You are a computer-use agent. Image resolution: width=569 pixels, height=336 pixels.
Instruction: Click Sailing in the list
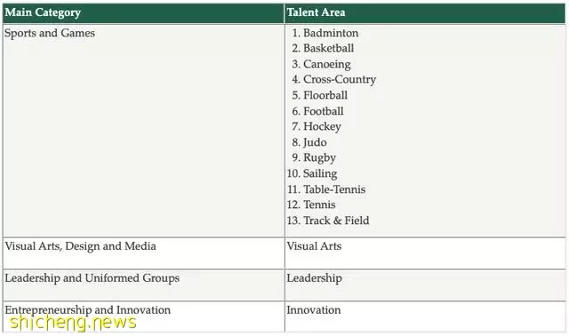(320, 173)
